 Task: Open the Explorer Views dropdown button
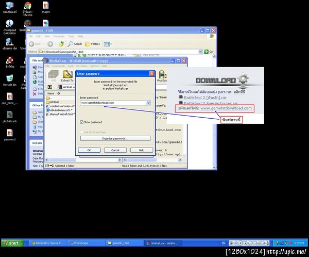pos(108,44)
